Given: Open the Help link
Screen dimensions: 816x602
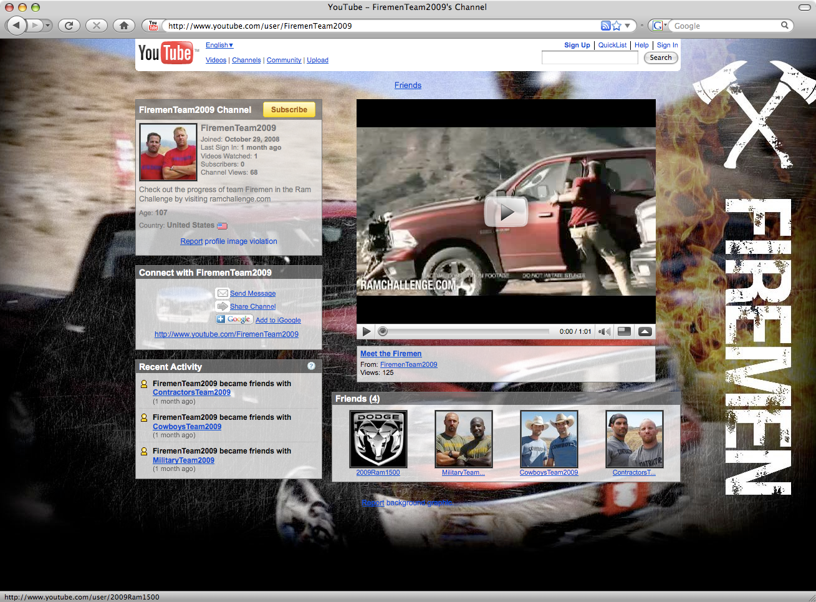Looking at the screenshot, I should [x=641, y=45].
